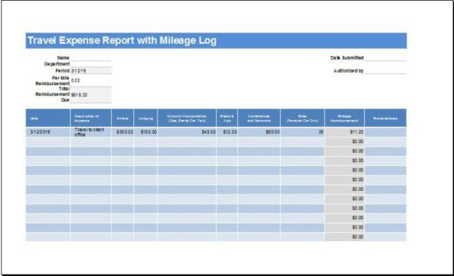The height and width of the screenshot is (276, 454).
Task: Select the Mileage Reimbursement column header
Action: pos(345,118)
